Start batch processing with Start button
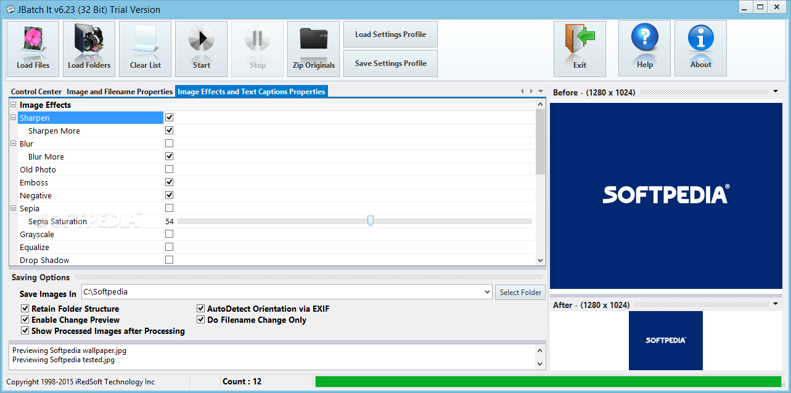Image resolution: width=791 pixels, height=393 pixels. pos(202,49)
